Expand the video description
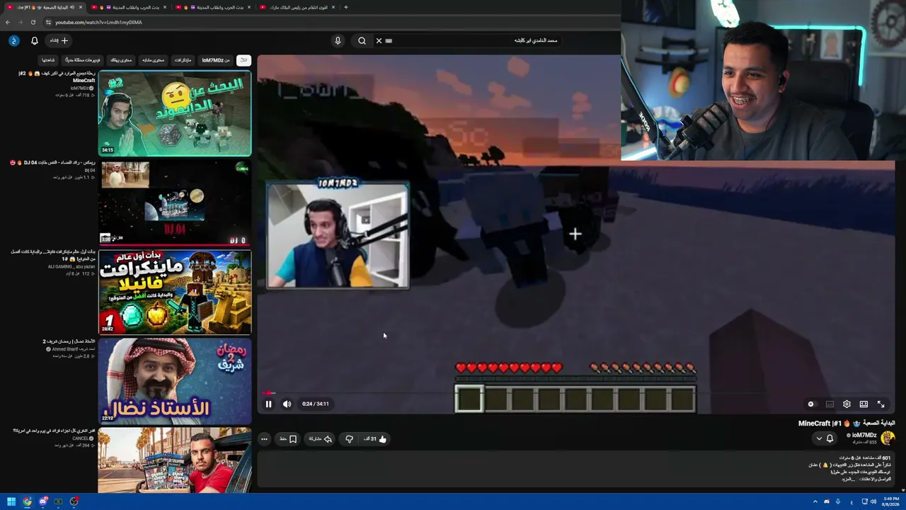The height and width of the screenshot is (510, 906). 847,480
